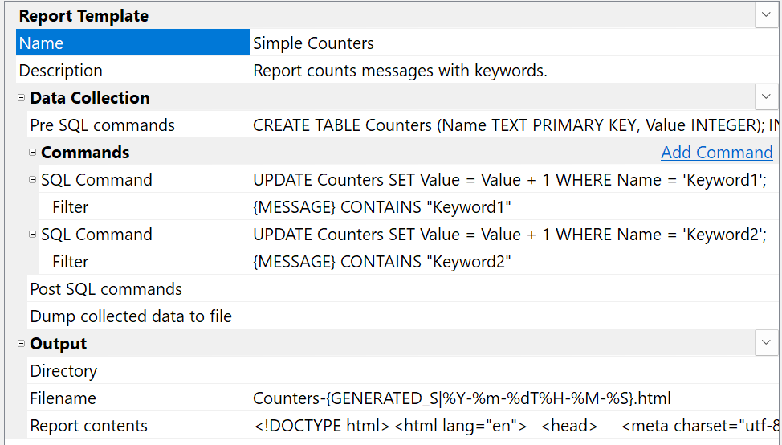
Task: Select the Filter label under Keyword2 command
Action: [x=71, y=262]
